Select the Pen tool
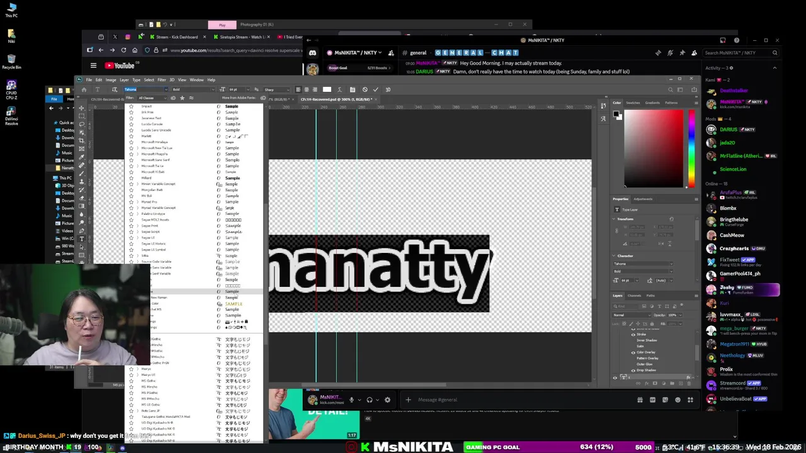 pyautogui.click(x=81, y=231)
